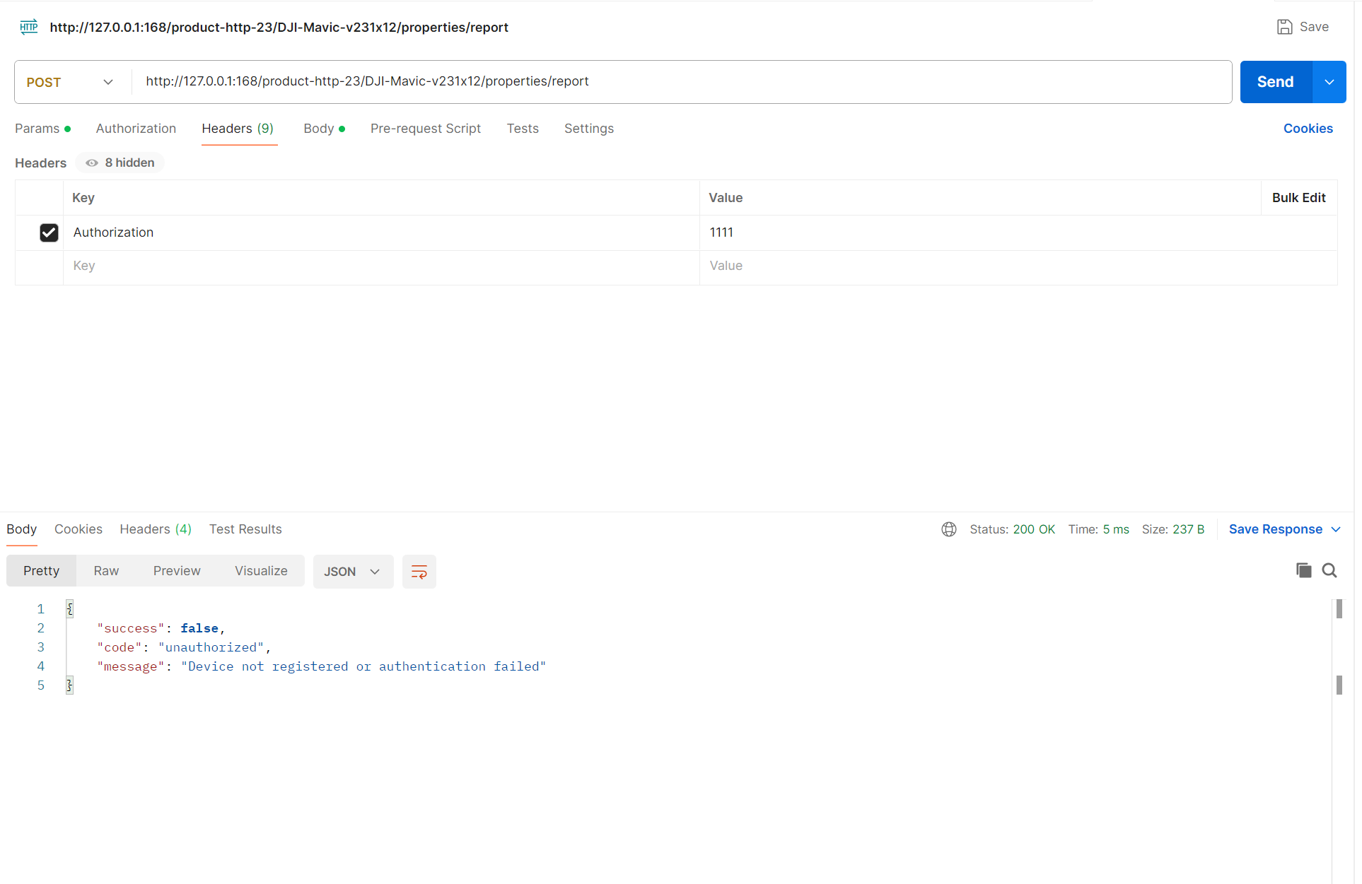
Task: Click the 1111 header value cell
Action: click(x=1018, y=232)
